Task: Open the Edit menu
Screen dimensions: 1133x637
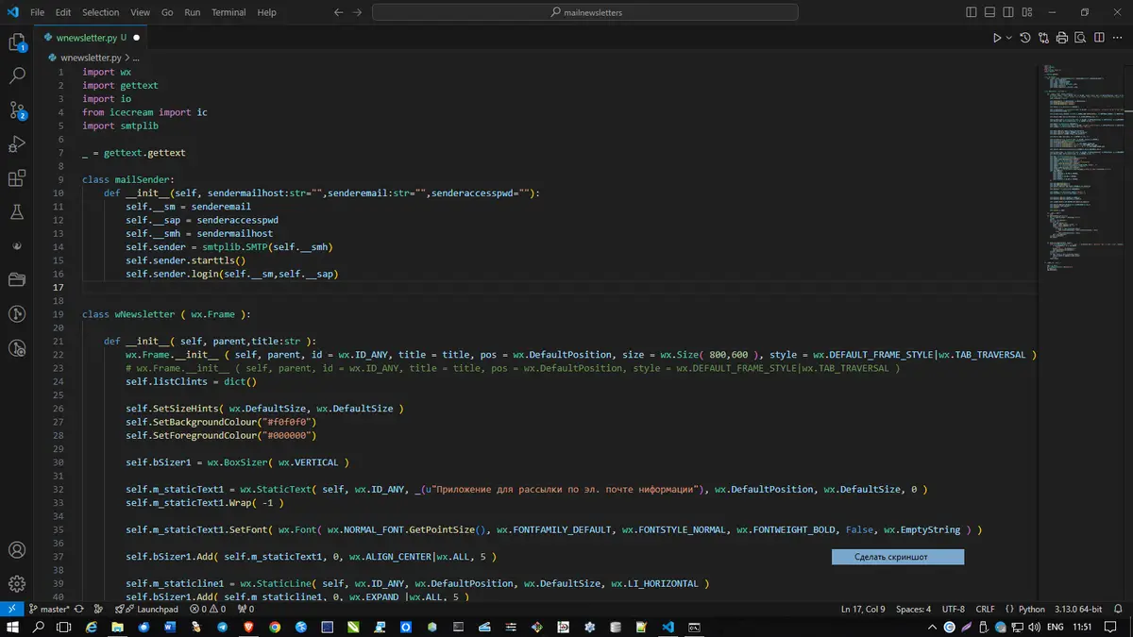Action: pos(63,12)
